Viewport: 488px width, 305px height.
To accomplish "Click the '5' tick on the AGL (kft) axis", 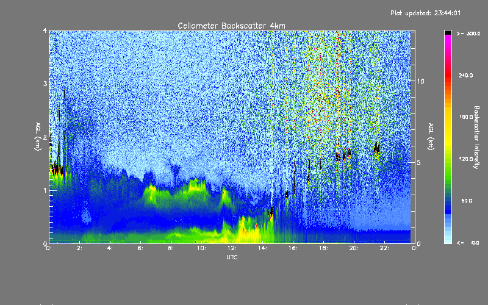I will tap(419, 163).
